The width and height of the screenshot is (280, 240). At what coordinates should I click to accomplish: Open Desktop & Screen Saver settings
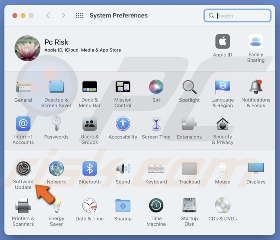56,87
